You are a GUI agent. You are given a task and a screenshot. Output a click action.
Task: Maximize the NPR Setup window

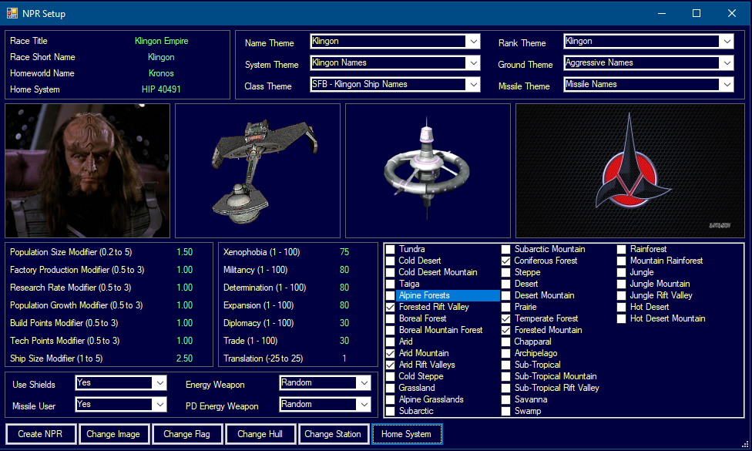point(697,13)
